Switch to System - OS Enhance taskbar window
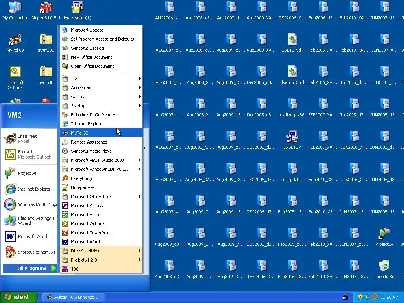404x303 pixels. (x=73, y=297)
